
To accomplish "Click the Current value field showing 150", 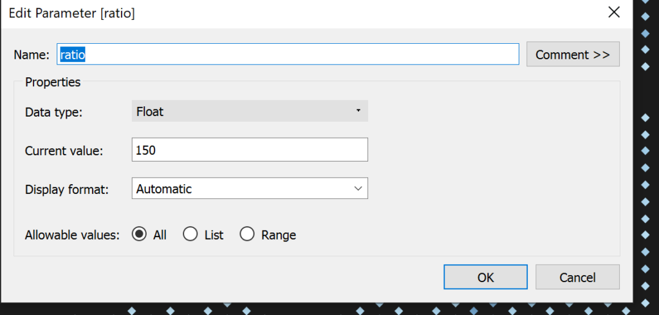I will pyautogui.click(x=250, y=149).
